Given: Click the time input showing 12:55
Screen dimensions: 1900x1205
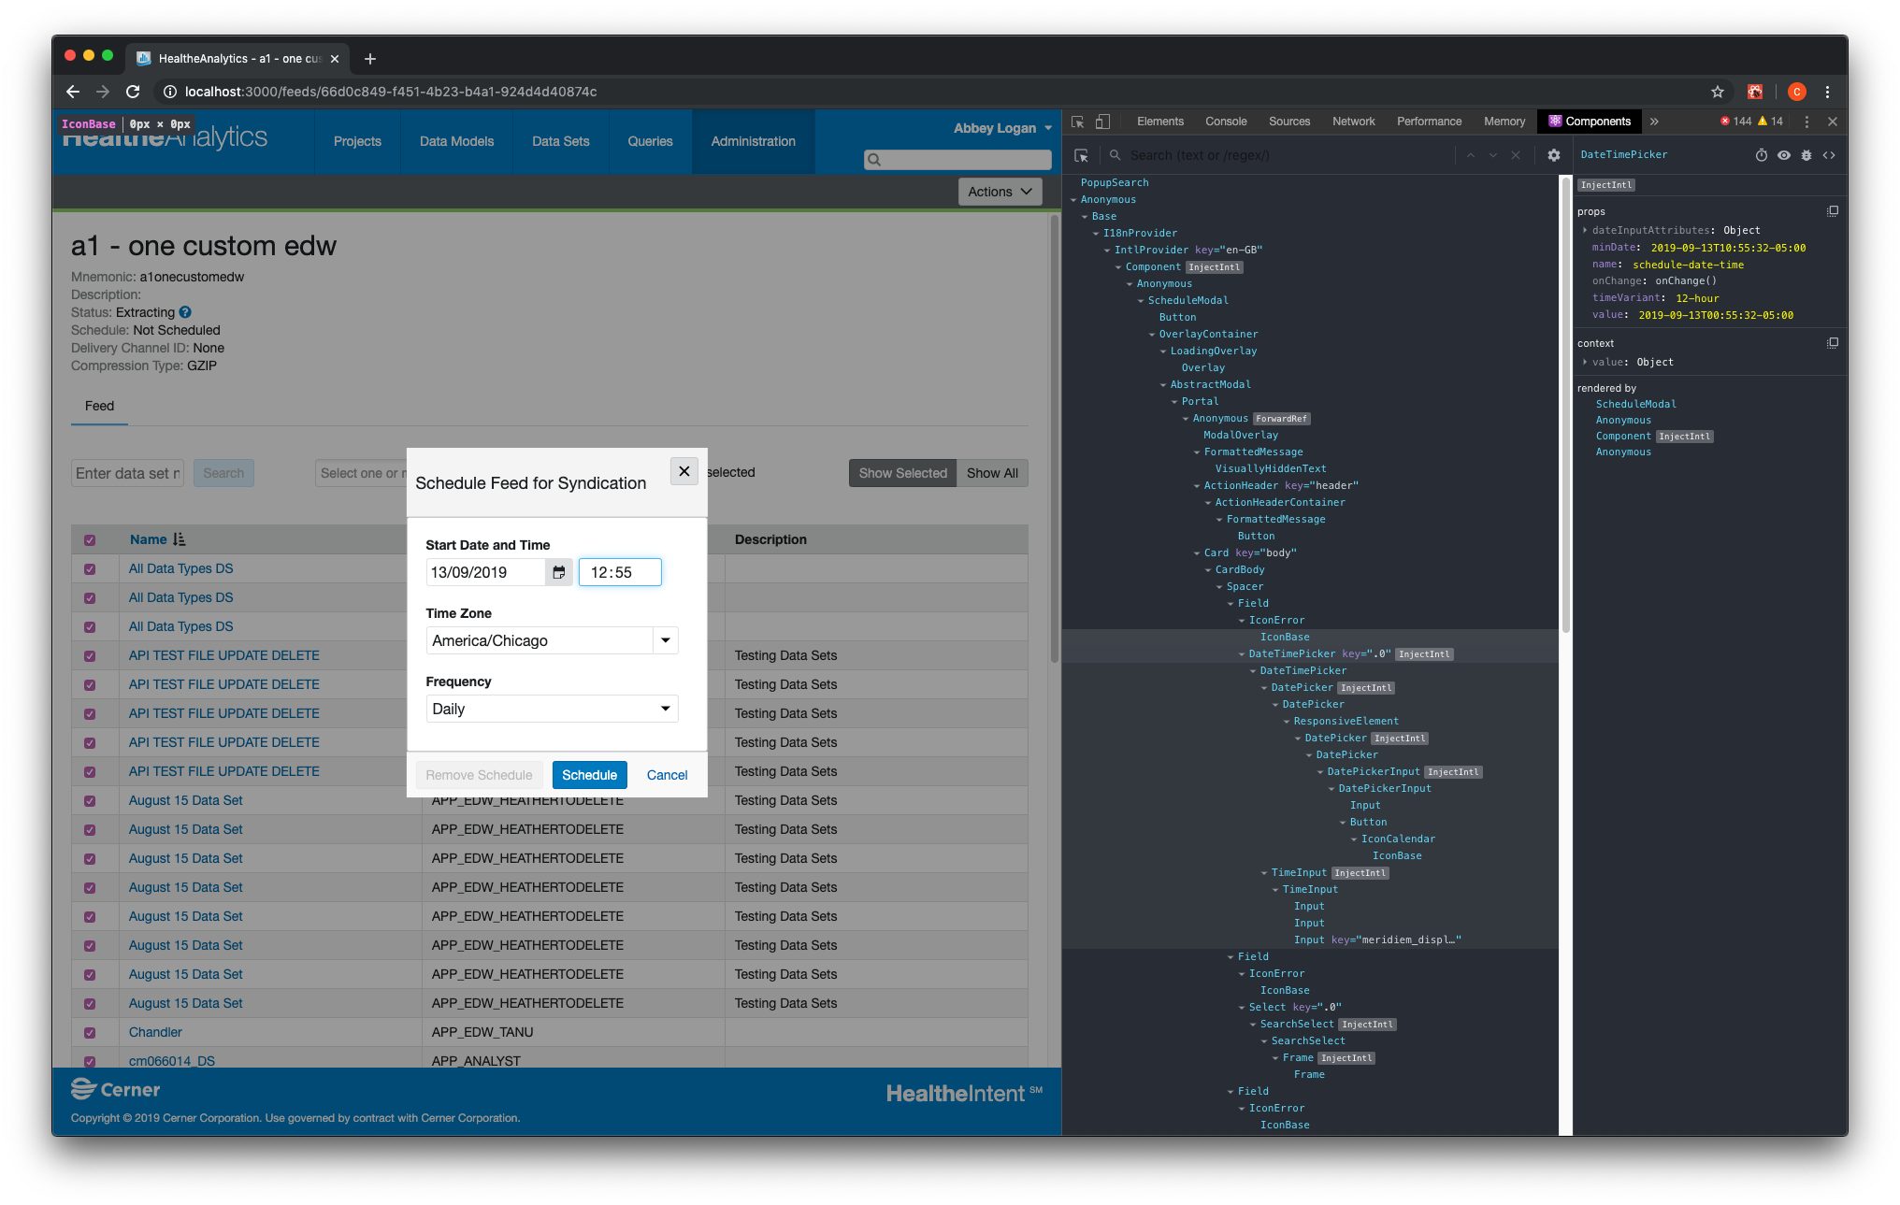Looking at the screenshot, I should click(619, 572).
